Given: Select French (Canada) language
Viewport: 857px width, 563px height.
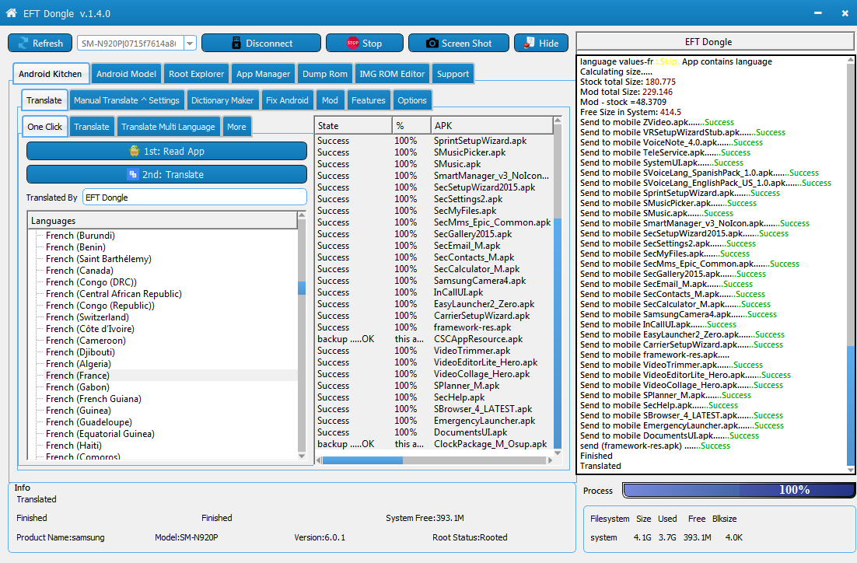Looking at the screenshot, I should pos(80,271).
